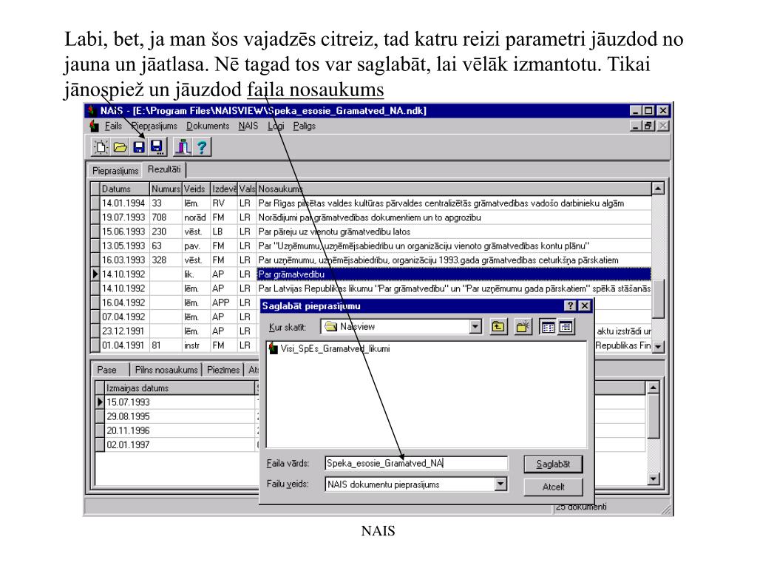Select row dated 01.04.1991
Image resolution: width=757 pixels, height=568 pixels.
[175, 345]
